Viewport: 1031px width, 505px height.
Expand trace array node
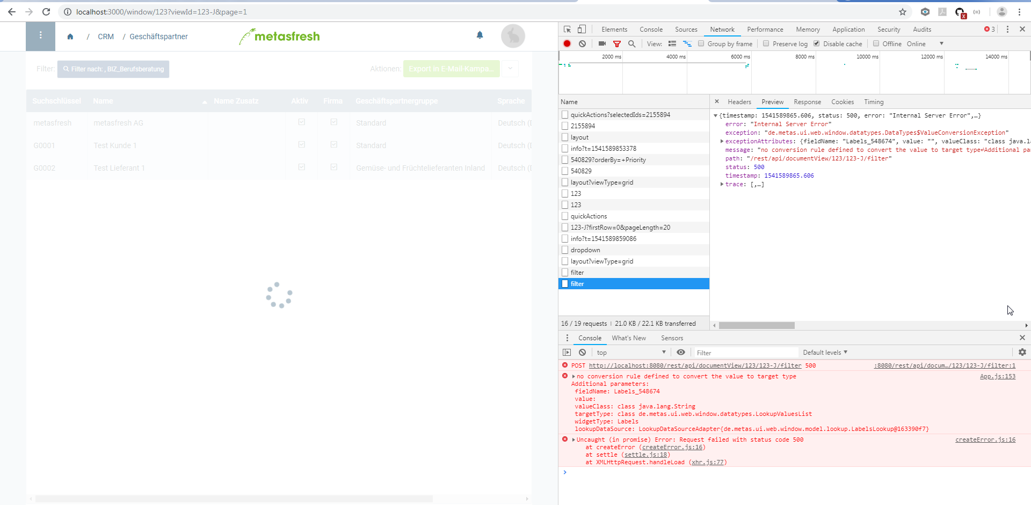tap(722, 184)
